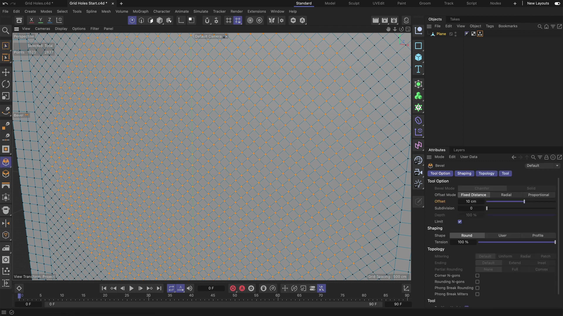Viewport: 563px width, 316px height.
Task: Open the MoGraph menu
Action: click(x=140, y=11)
